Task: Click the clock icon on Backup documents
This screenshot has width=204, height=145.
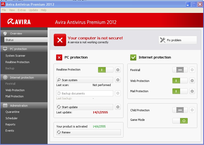Action: pos(59,93)
